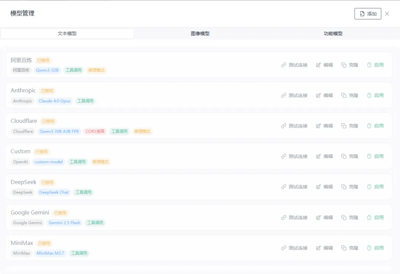Edit the Custom model via the pencil icon
The width and height of the screenshot is (400, 274).
coord(318,156)
